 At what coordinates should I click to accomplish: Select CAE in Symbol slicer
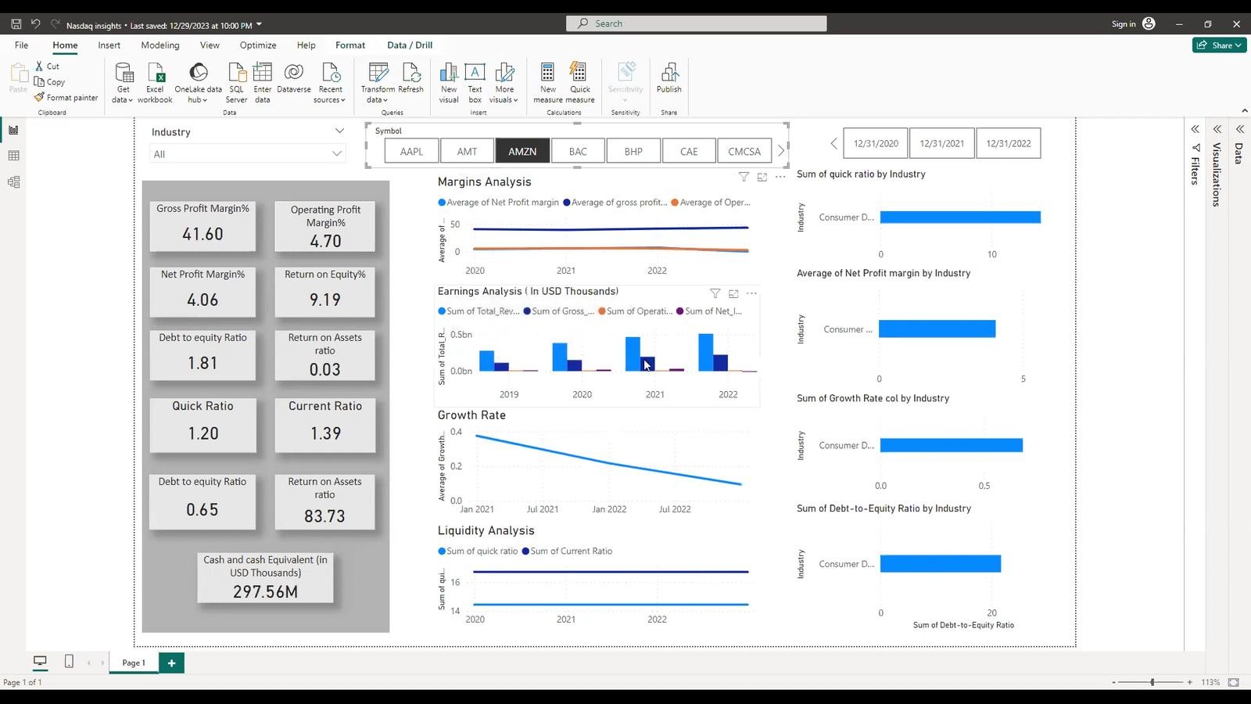point(689,151)
